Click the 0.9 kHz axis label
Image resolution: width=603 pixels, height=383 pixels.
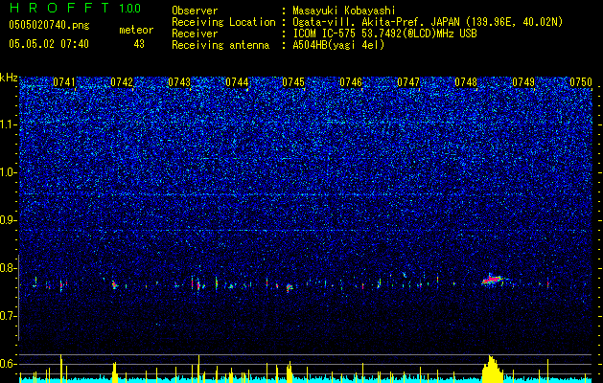(9, 220)
